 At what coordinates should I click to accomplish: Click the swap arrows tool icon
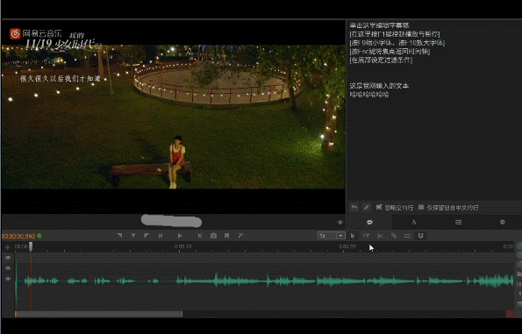point(407,236)
